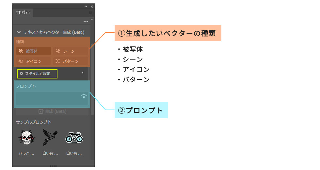Click the gear icon beside スタイルと設定
Screen dimensions: 320x170
[21, 73]
